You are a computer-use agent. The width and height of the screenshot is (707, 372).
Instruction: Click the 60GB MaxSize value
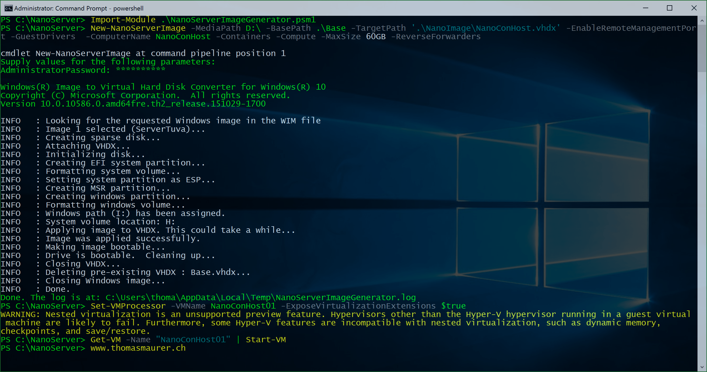(x=376, y=37)
